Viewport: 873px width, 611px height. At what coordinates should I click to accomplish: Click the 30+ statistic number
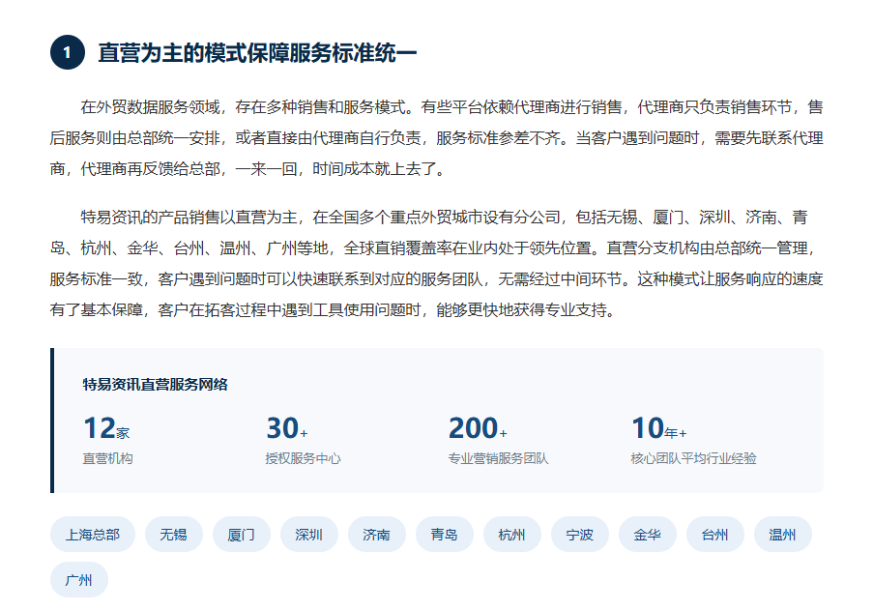(287, 427)
